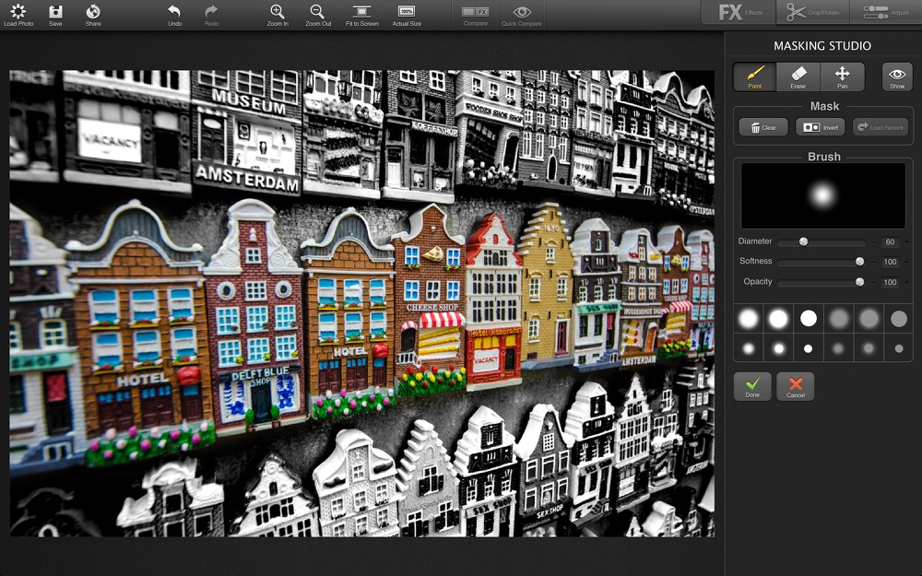
Task: Open the Load Photo tool
Action: click(x=18, y=15)
